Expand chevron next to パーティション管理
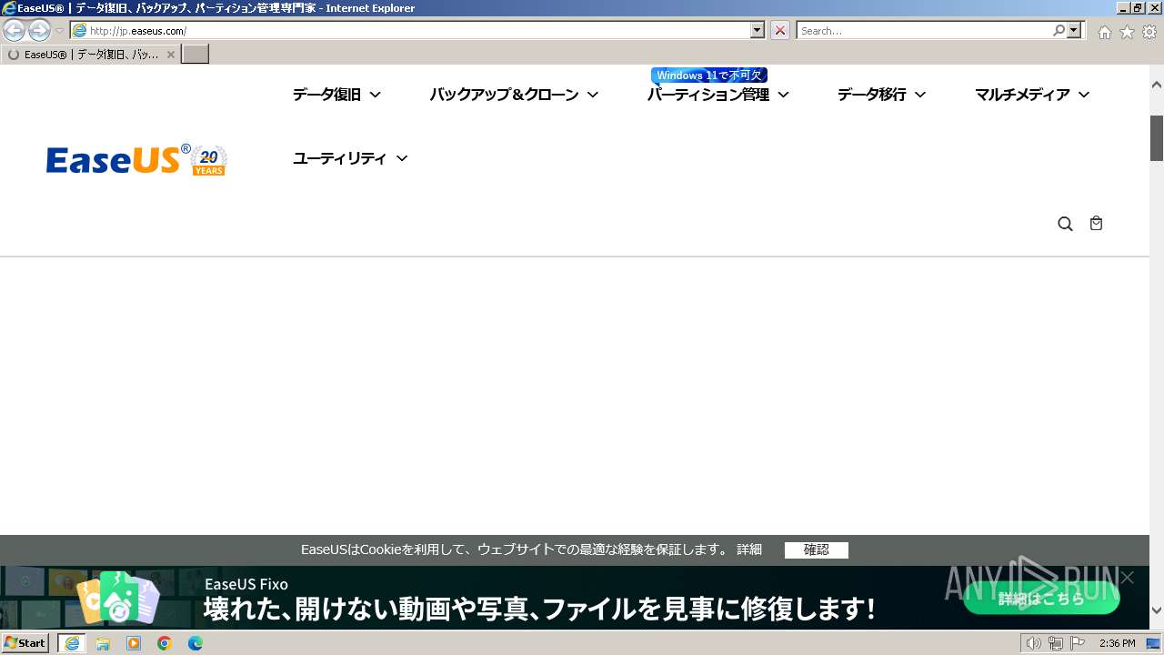The width and height of the screenshot is (1164, 655). pyautogui.click(x=783, y=95)
